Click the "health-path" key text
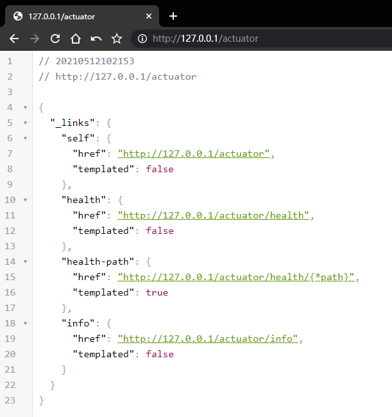The width and height of the screenshot is (392, 417). [98, 262]
